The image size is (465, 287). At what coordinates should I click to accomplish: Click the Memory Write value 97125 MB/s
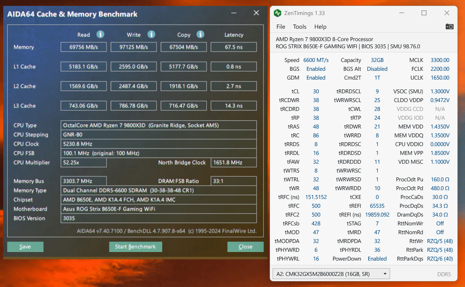point(134,47)
